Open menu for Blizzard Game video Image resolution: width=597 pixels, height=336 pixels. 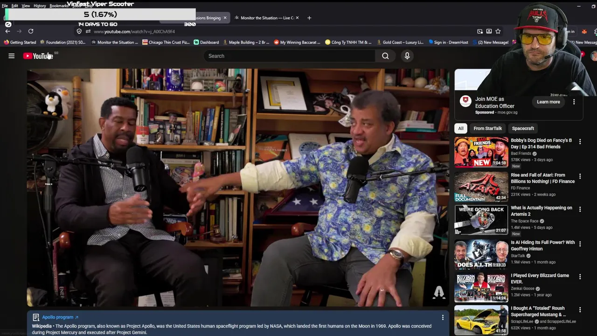click(x=580, y=277)
